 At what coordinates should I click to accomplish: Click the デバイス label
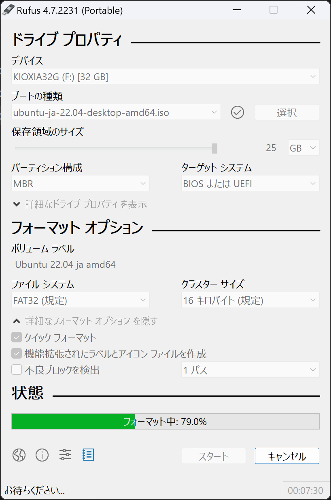[x=27, y=61]
